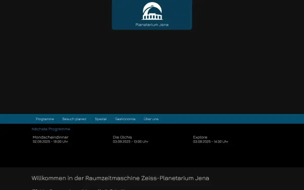
Task: Open the Explore programme link
Action: (x=200, y=137)
